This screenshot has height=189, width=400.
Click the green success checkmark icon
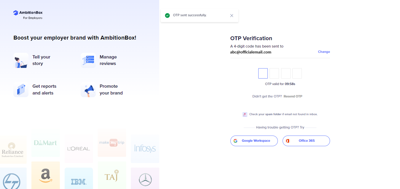pos(167,15)
